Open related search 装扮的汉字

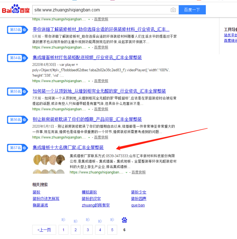coord(91,199)
